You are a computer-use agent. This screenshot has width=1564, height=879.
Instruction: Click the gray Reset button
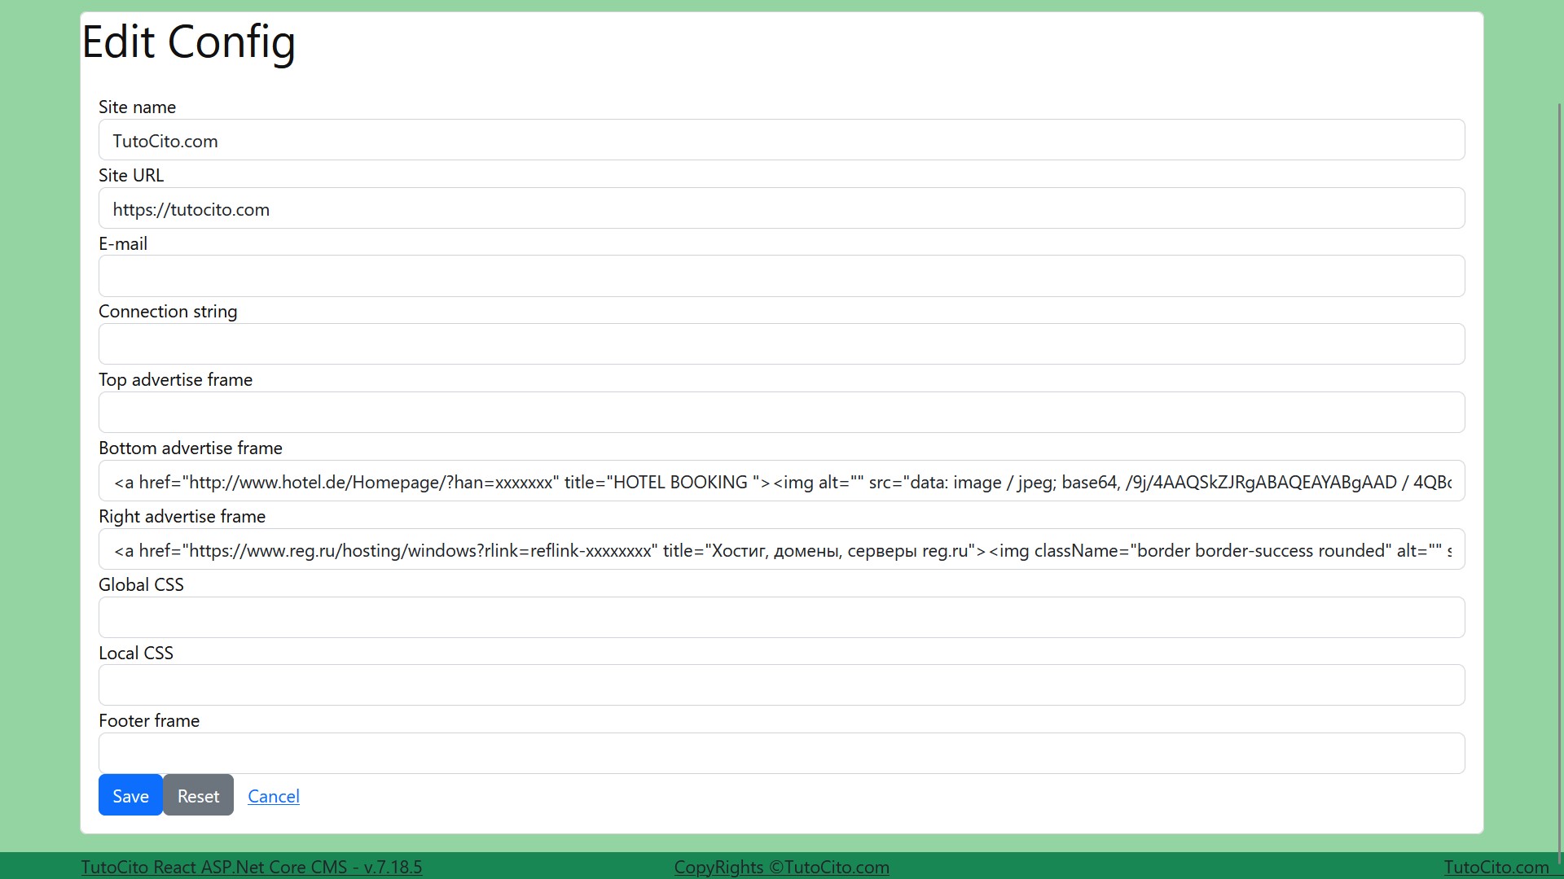(198, 795)
